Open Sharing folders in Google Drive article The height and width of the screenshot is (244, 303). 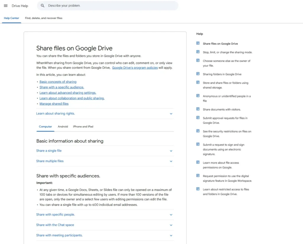222,74
